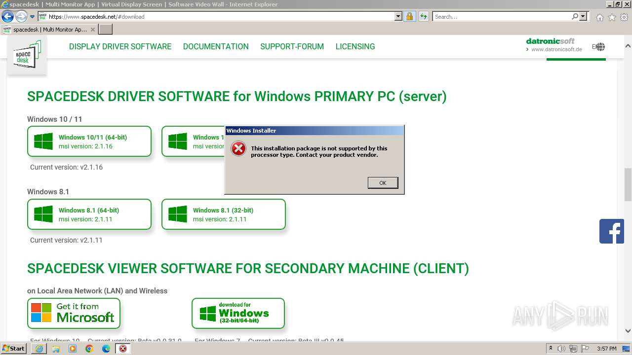Viewport: 632px width, 355px height.
Task: Go back with the browser back arrow
Action: (x=7, y=16)
